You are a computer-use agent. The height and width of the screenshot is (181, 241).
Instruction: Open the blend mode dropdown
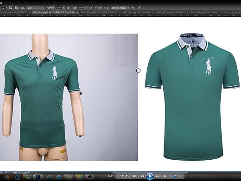(x=36, y=7)
